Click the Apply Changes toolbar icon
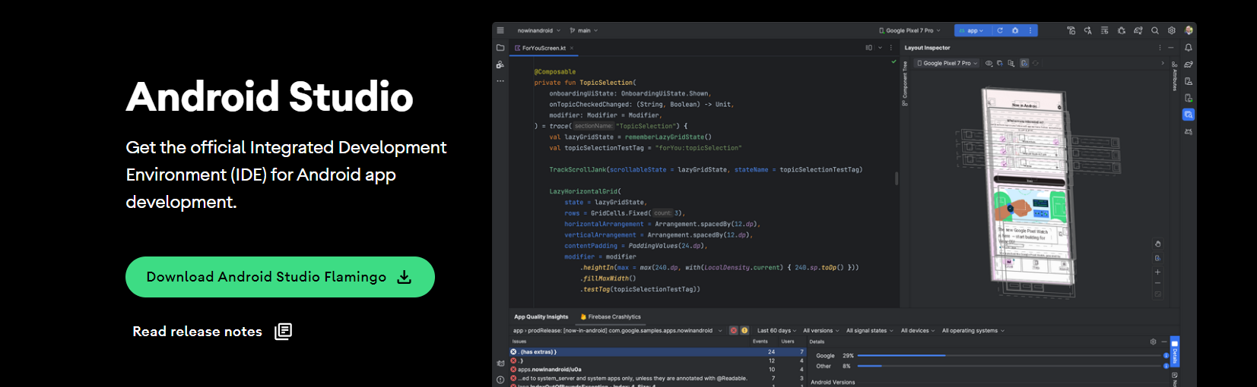This screenshot has height=387, width=1257. pyautogui.click(x=1071, y=30)
